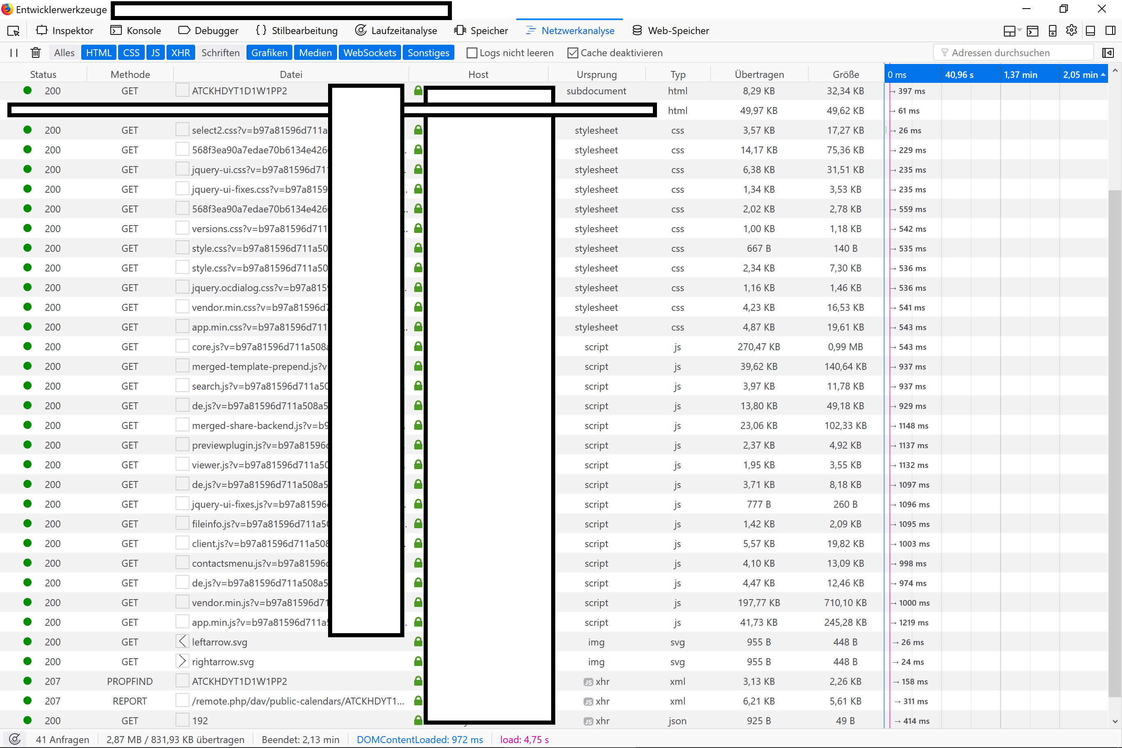The height and width of the screenshot is (748, 1122).
Task: Toggle the XHR filter
Action: point(181,53)
